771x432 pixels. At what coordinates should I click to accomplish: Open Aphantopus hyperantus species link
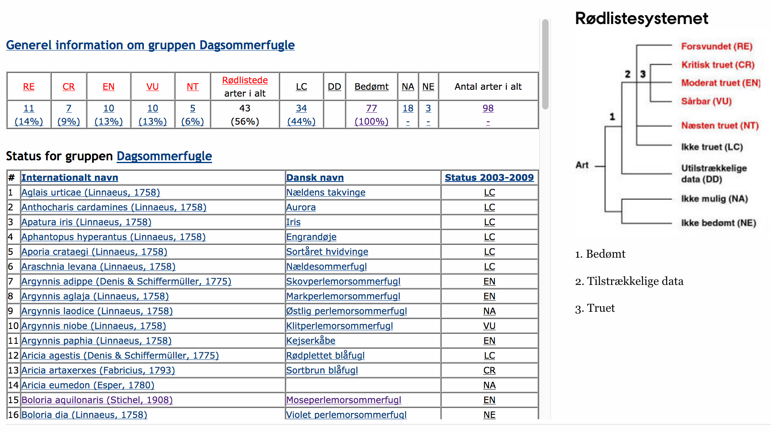pos(113,237)
